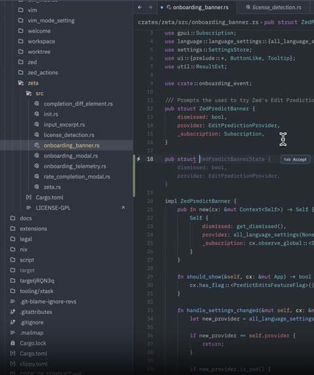314x375 pixels.
Task: Expand the zed_actions folder
Action: 43,73
